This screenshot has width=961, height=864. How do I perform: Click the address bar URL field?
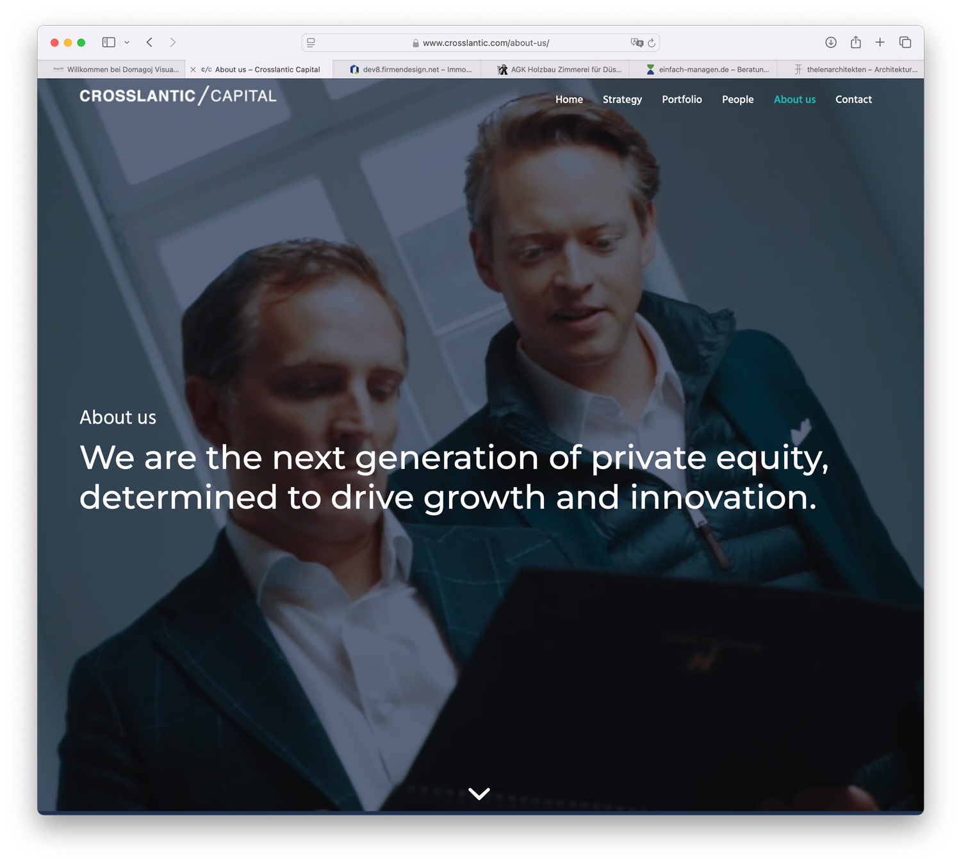481,43
